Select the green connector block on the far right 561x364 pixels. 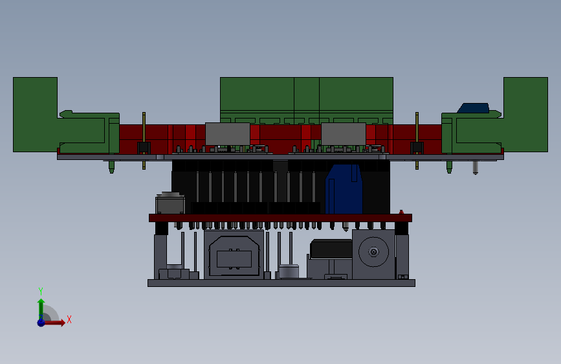tap(525, 114)
